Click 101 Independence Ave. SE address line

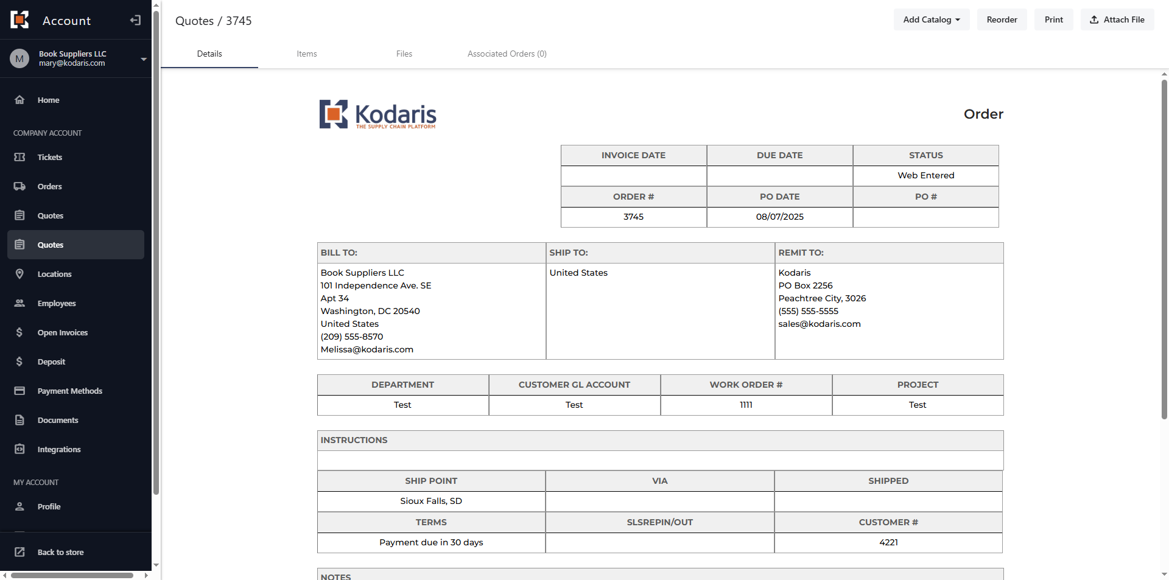[376, 285]
